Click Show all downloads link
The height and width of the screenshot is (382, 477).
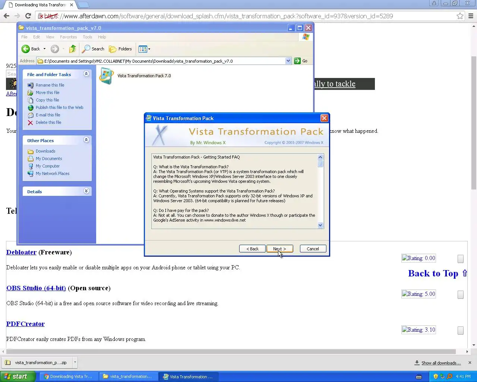pos(441,363)
